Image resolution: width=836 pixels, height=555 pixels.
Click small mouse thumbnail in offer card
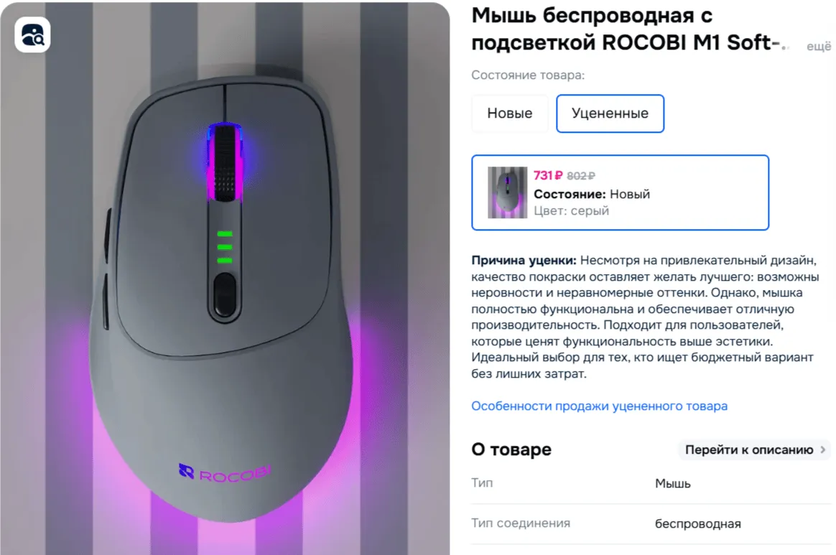pos(507,192)
